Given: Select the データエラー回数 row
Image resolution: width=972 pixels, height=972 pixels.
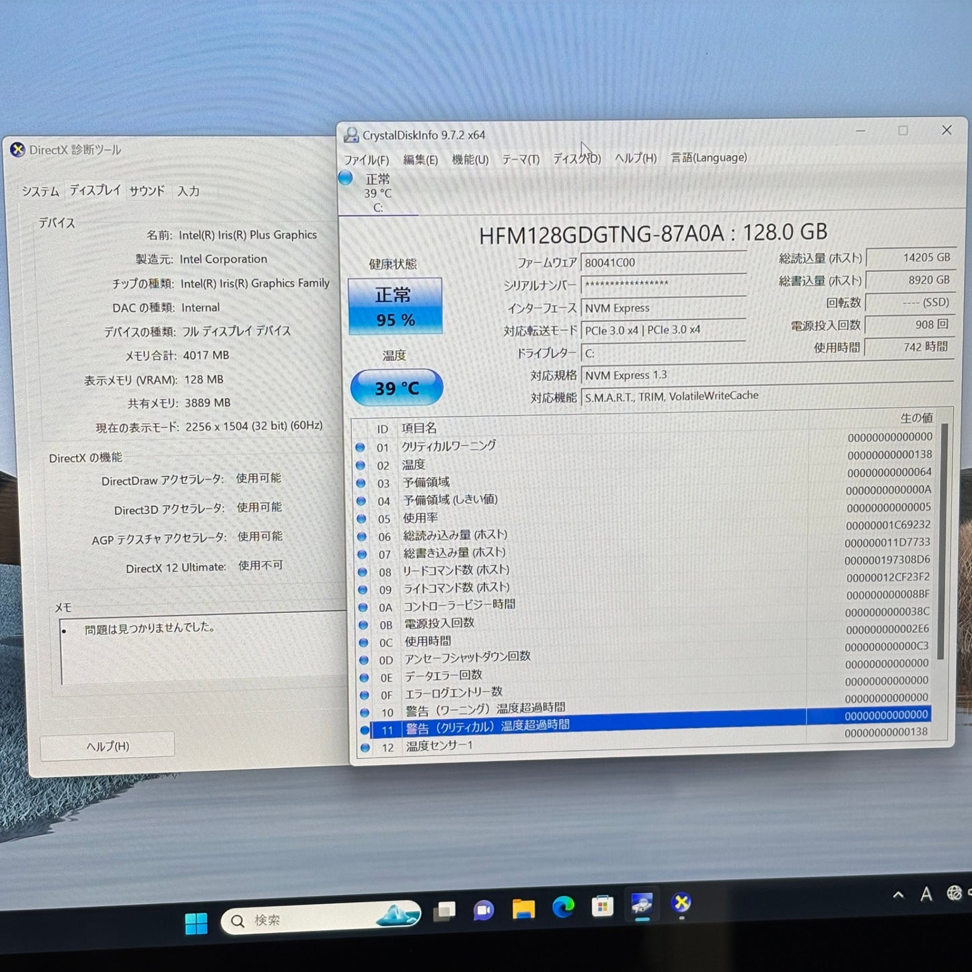Looking at the screenshot, I should [644, 672].
